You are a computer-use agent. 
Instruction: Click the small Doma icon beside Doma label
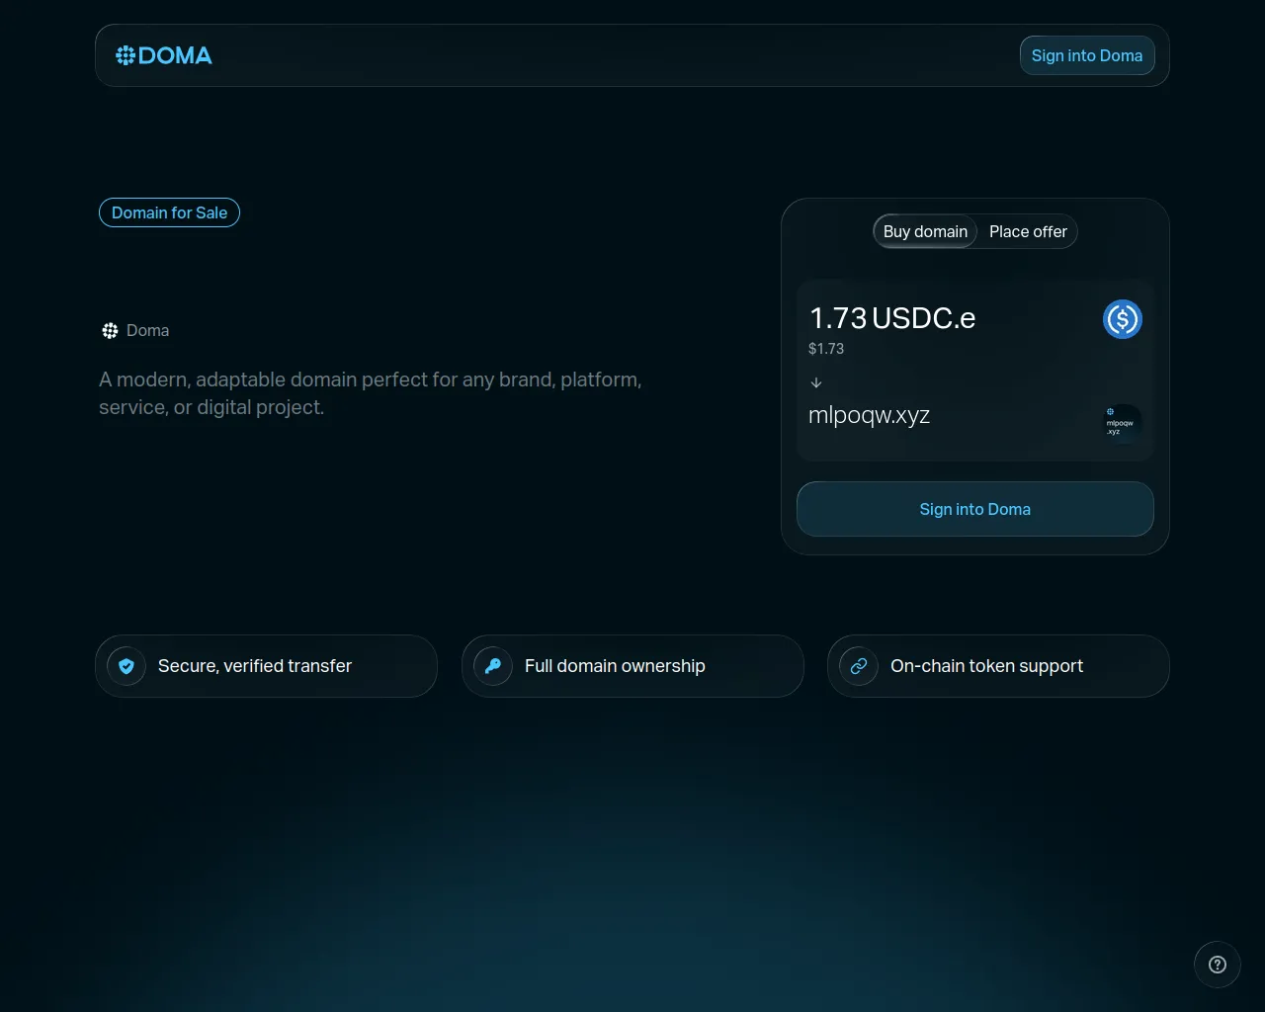coord(110,331)
